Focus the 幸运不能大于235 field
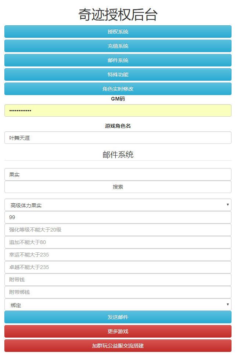The image size is (237, 364). click(118, 255)
